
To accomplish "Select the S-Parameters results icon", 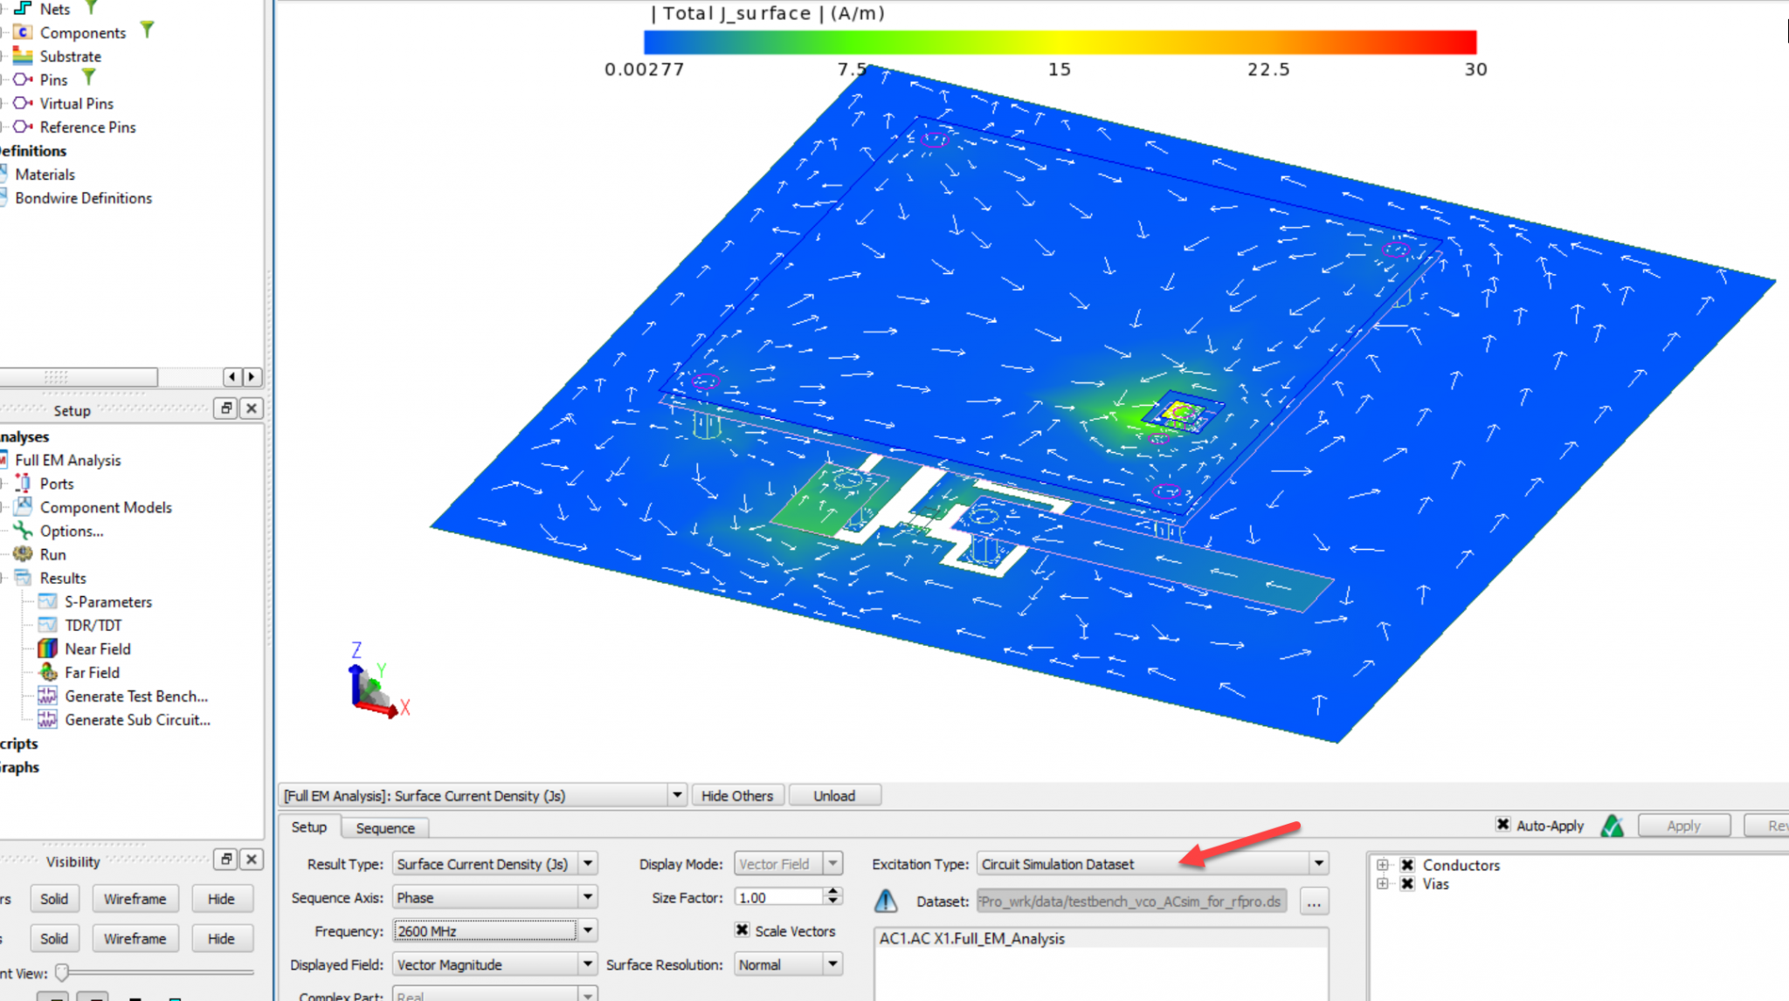I will coord(107,601).
